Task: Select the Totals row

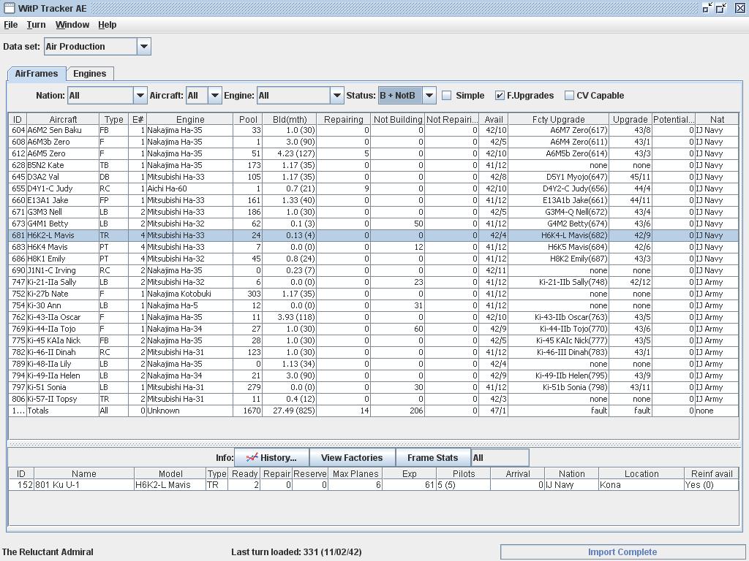Action: 374,411
